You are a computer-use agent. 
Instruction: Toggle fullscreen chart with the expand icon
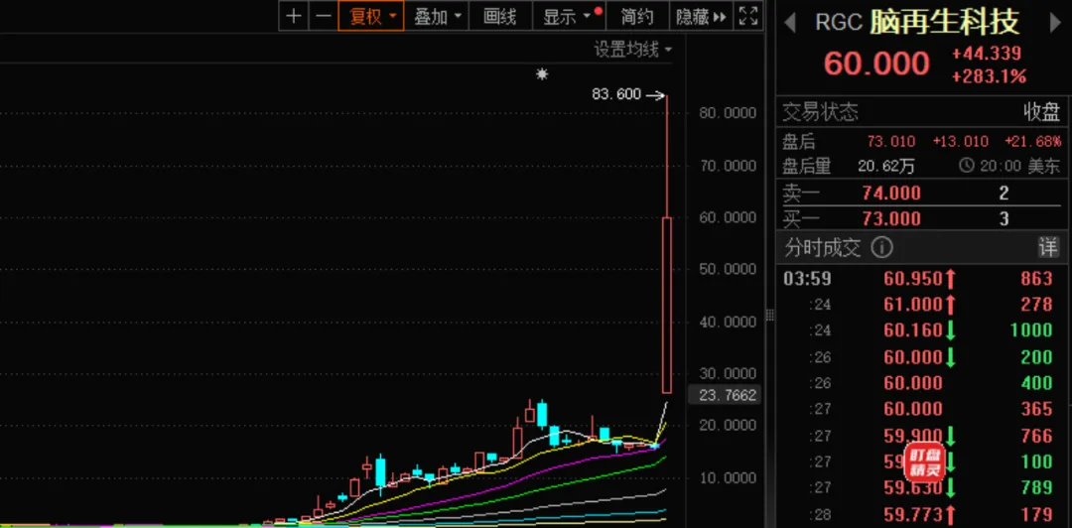748,16
